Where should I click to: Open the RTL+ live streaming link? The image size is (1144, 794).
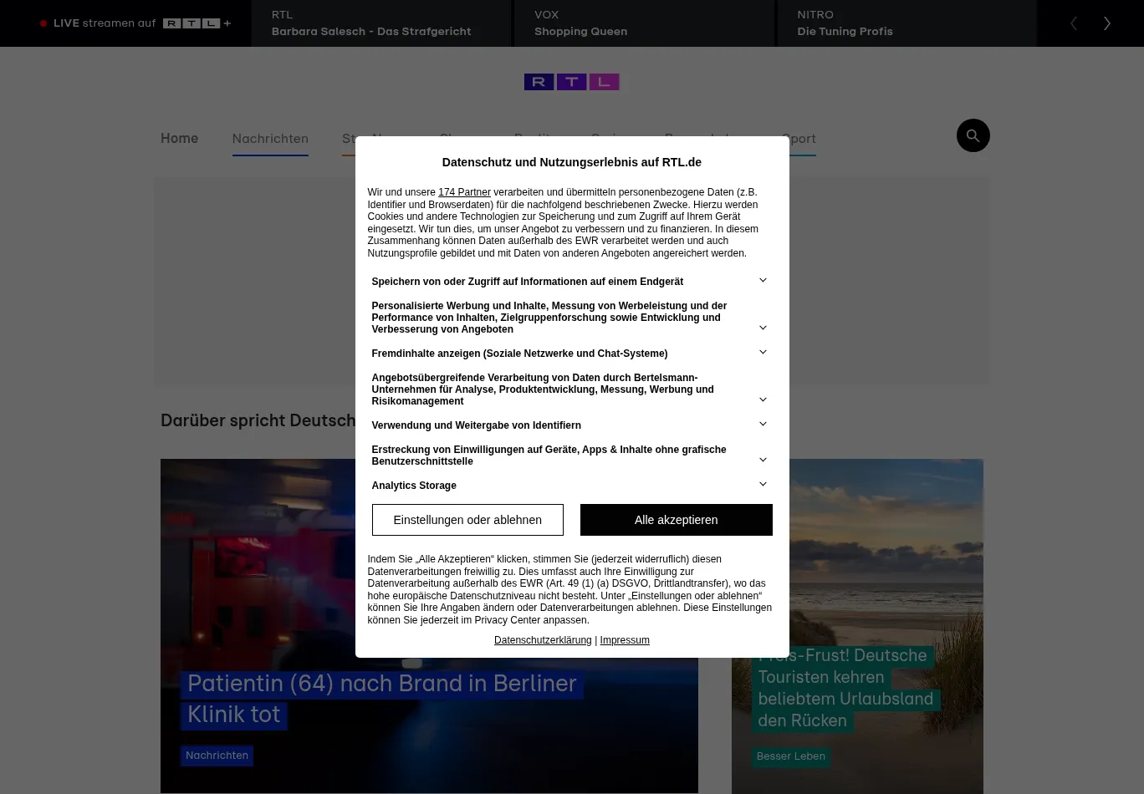pyautogui.click(x=136, y=23)
